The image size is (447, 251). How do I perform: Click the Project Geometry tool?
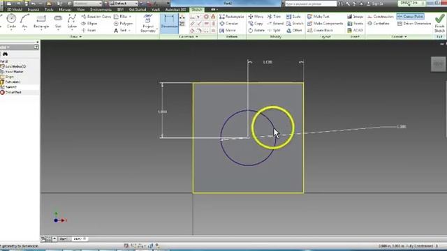pyautogui.click(x=148, y=23)
